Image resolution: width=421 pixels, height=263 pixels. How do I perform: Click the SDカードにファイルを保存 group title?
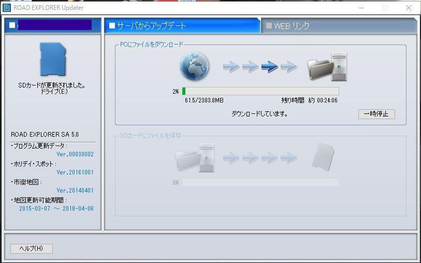150,136
